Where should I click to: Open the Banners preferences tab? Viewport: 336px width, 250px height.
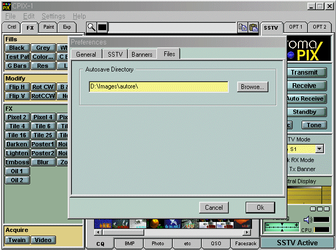click(x=142, y=54)
